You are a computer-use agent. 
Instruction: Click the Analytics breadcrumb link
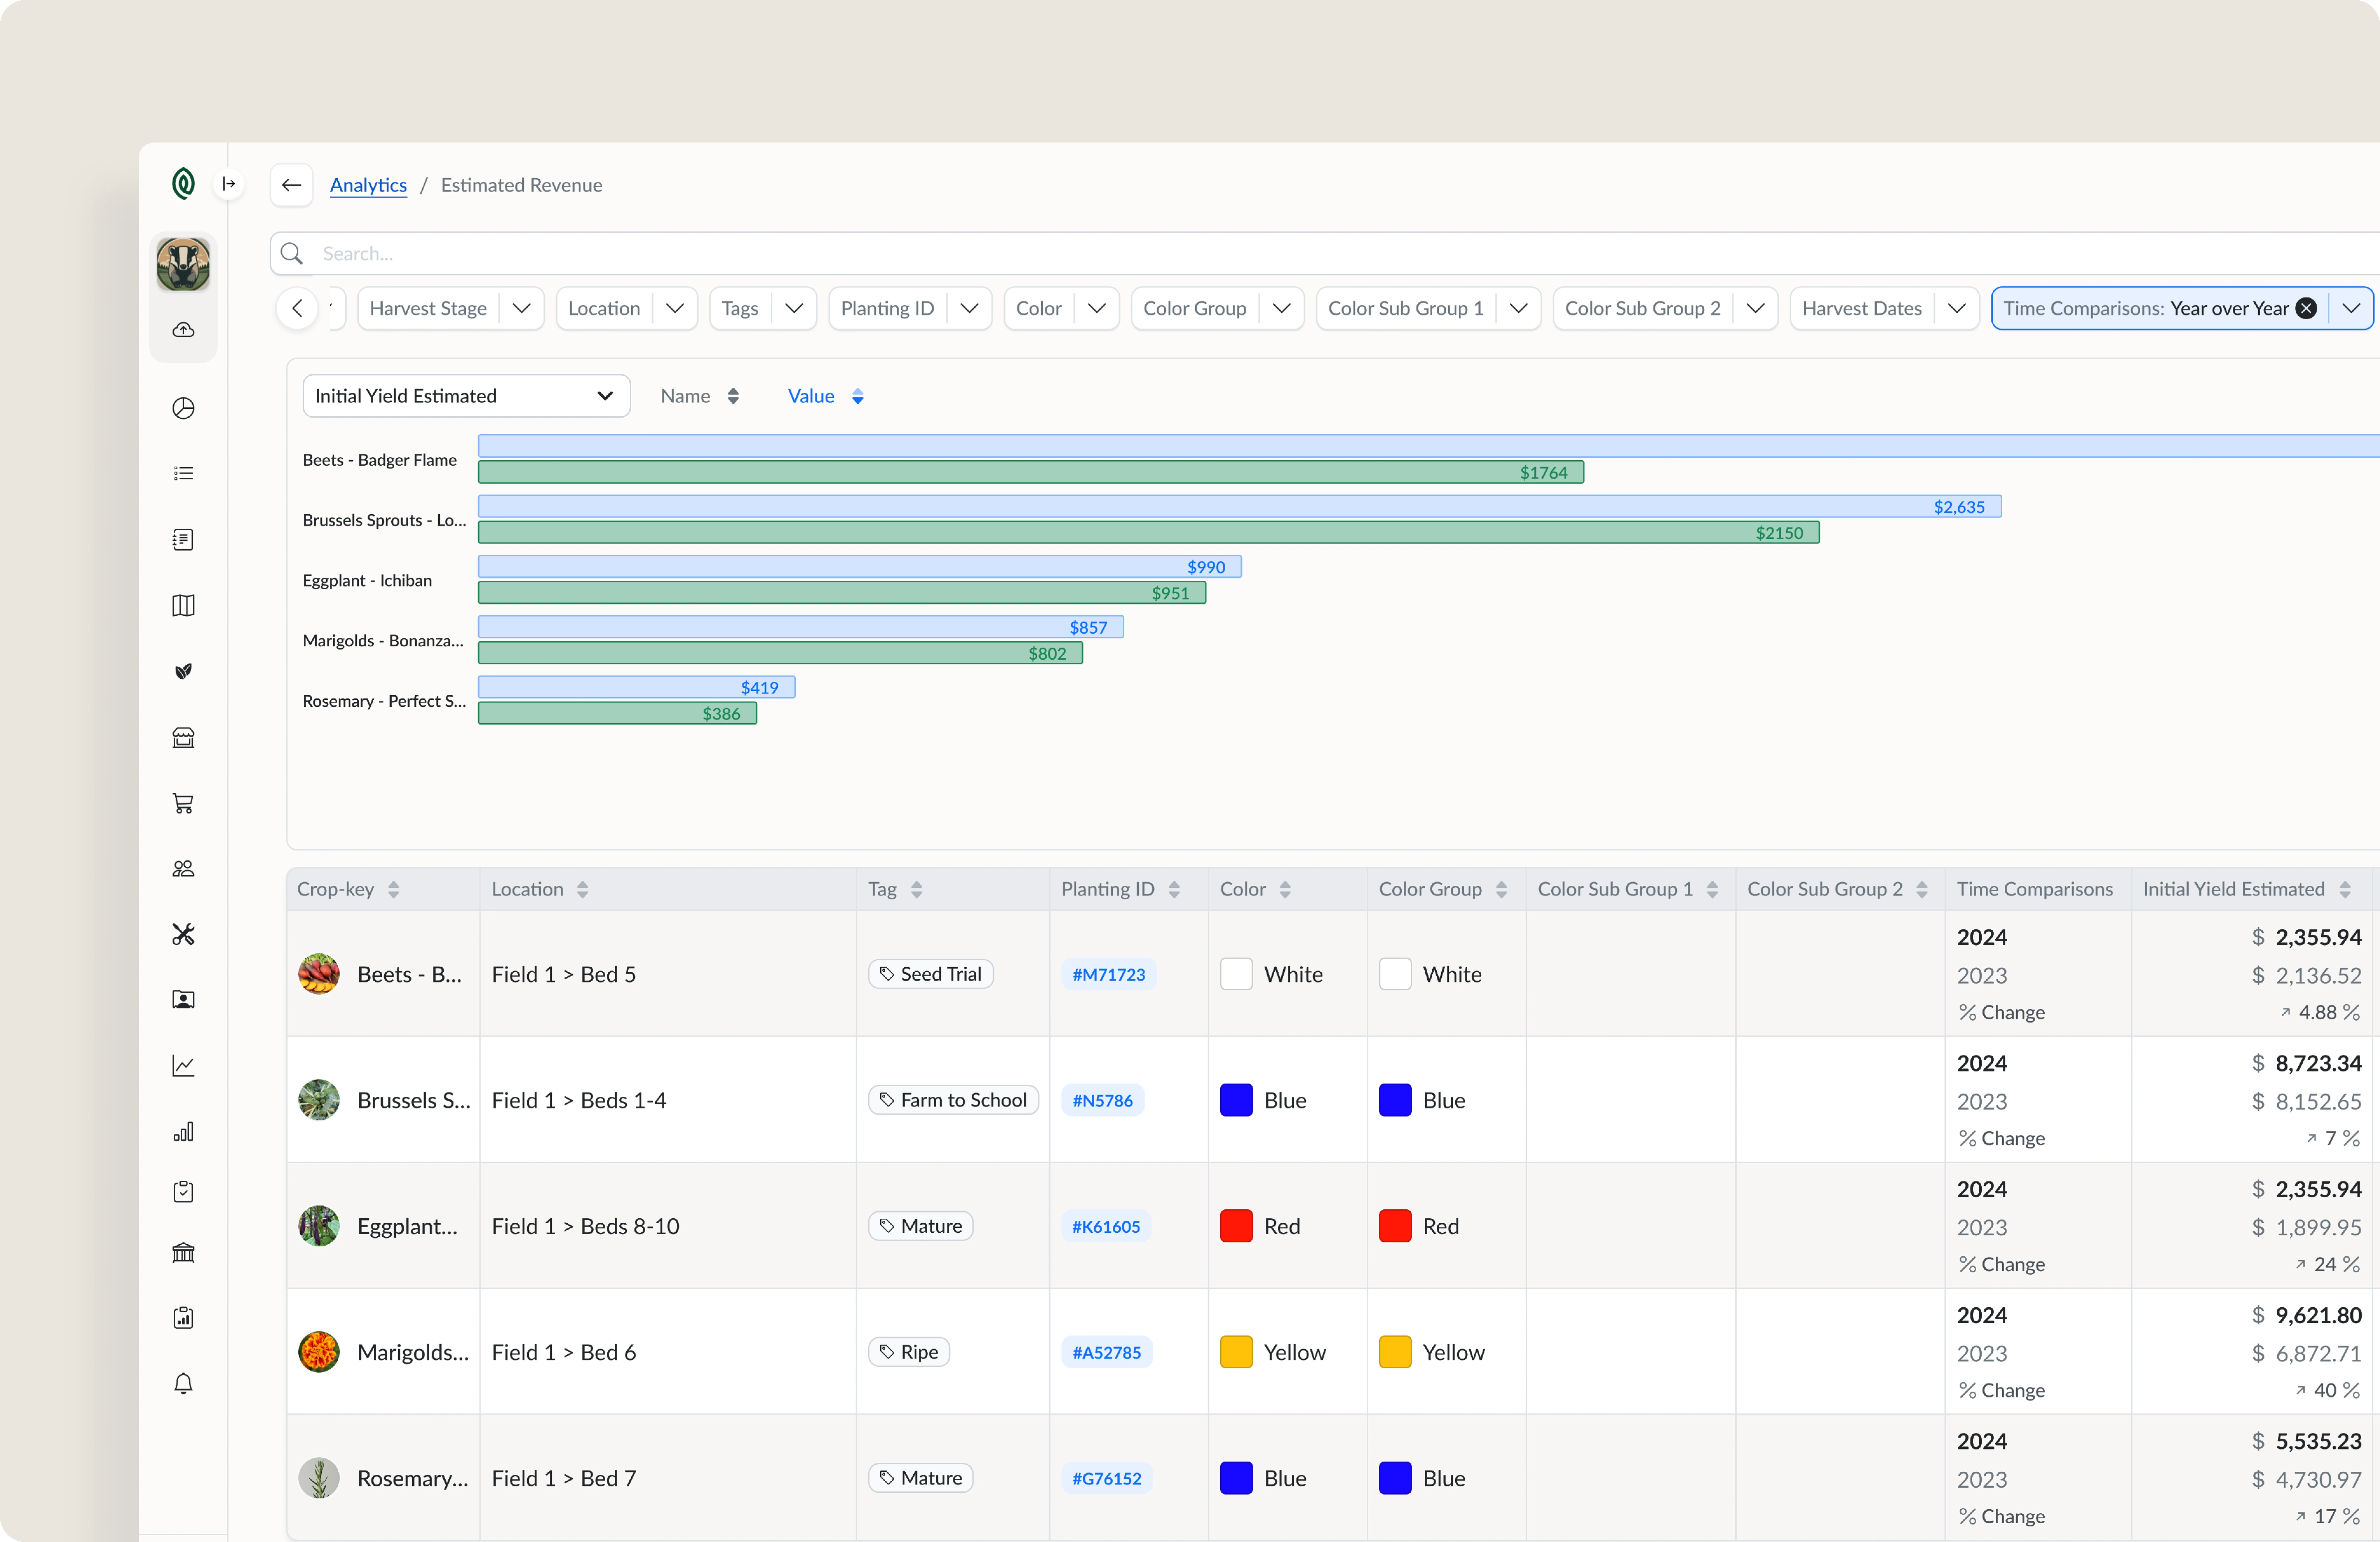(x=366, y=184)
